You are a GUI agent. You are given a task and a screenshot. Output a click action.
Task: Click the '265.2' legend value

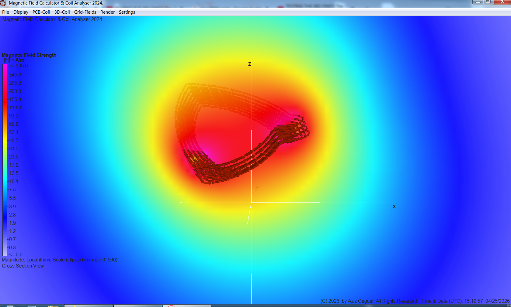coord(15,83)
